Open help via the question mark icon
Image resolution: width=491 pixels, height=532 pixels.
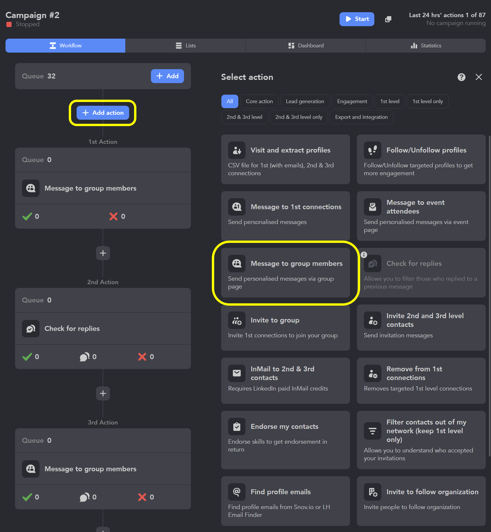[x=461, y=77]
